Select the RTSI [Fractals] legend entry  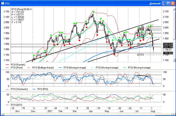coord(18,65)
